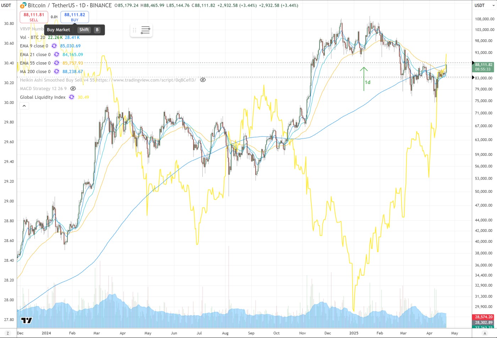
Task: Toggle auto scale A button
Action: 485,333
